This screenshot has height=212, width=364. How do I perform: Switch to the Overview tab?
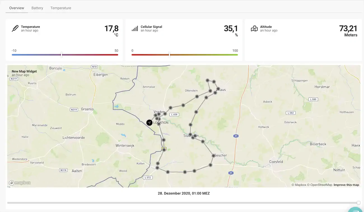17,8
